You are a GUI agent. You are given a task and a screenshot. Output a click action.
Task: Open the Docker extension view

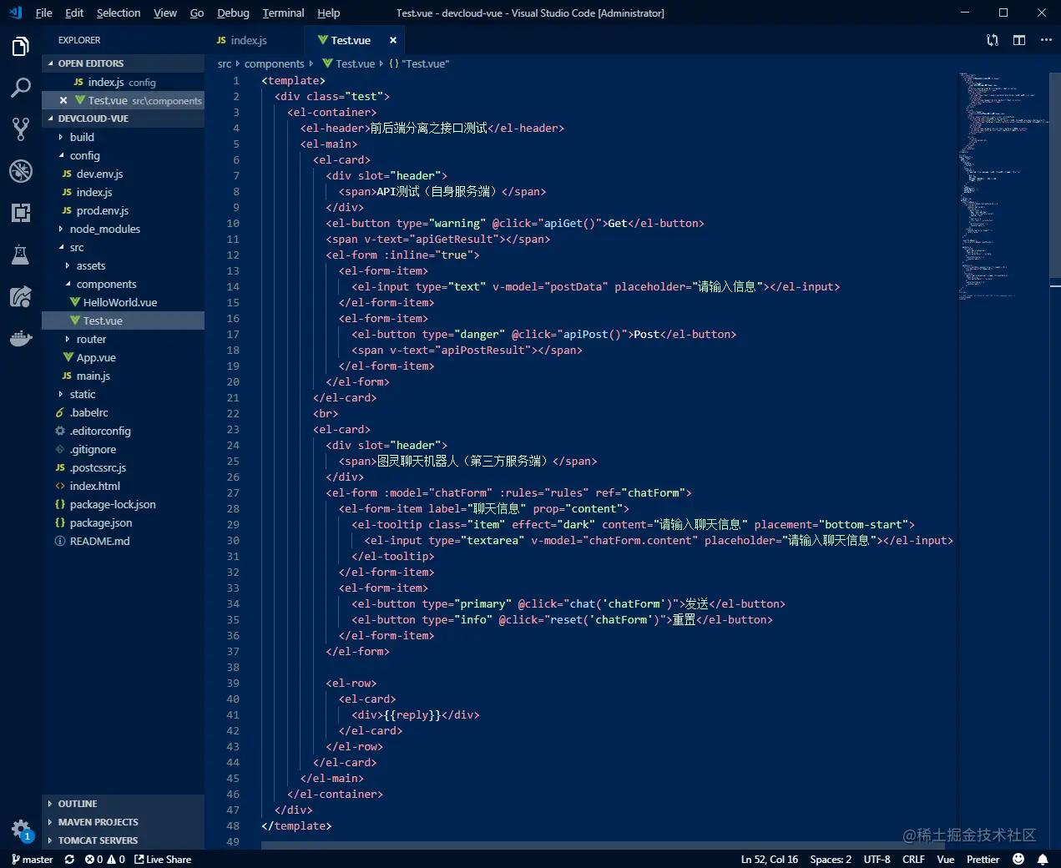tap(21, 338)
